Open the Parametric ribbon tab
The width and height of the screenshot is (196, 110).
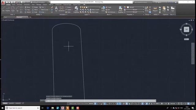point(27,5)
